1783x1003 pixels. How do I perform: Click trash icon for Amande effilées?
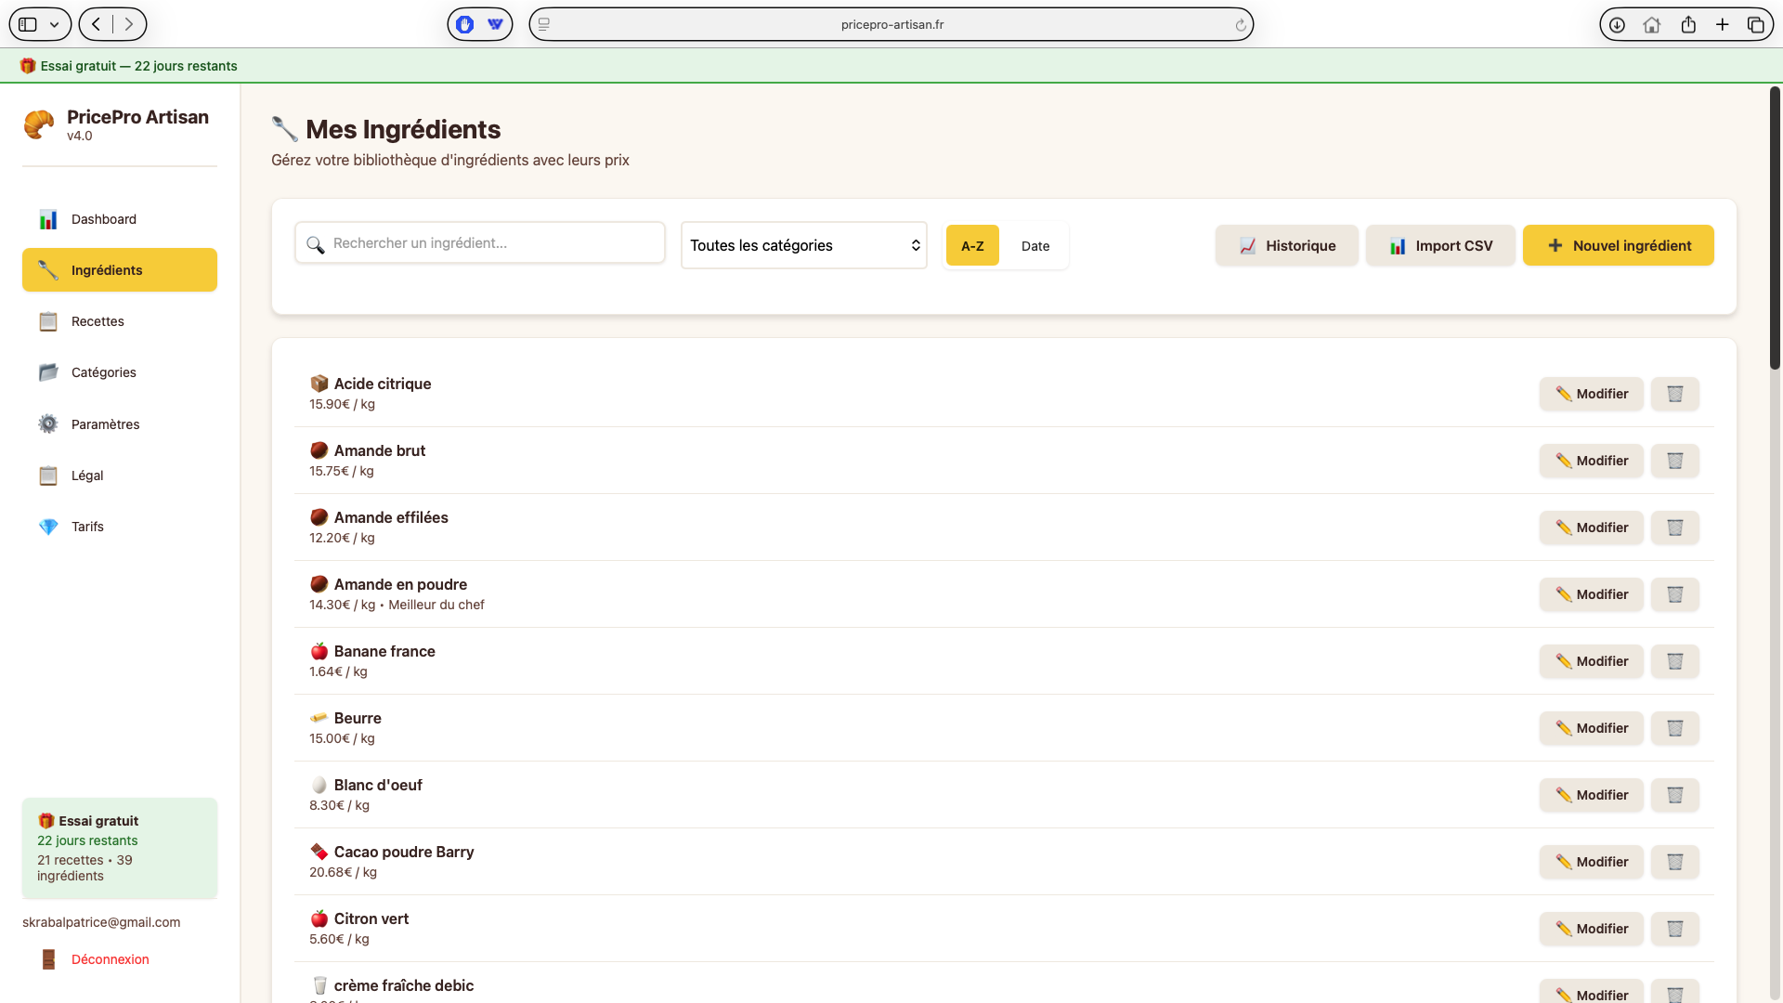(1674, 528)
